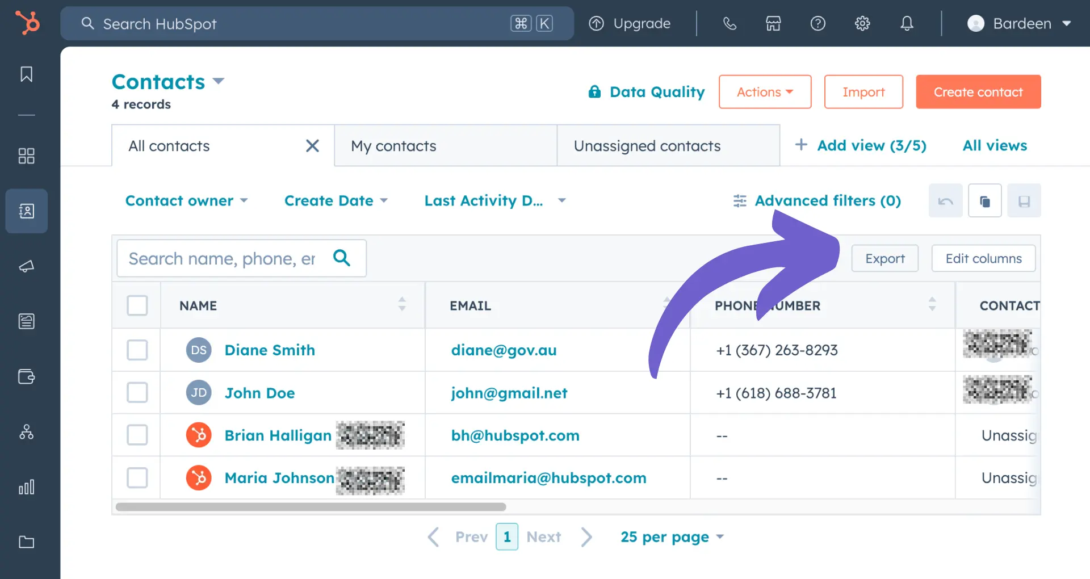Switch to the My contacts tab
This screenshot has height=579, width=1090.
[x=445, y=146]
